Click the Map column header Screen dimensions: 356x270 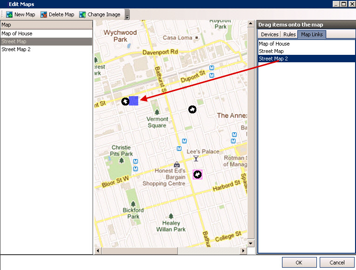click(x=47, y=25)
